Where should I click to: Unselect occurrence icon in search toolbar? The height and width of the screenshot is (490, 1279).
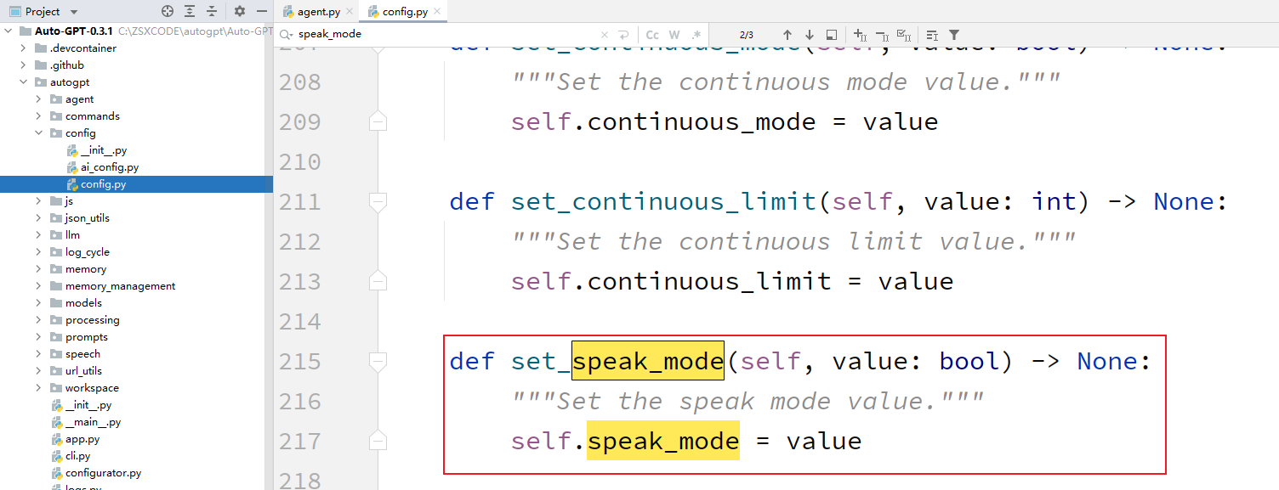tap(882, 35)
